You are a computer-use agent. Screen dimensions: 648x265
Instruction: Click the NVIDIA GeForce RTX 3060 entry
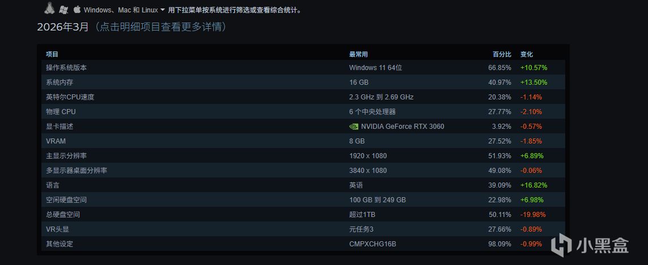(x=403, y=127)
